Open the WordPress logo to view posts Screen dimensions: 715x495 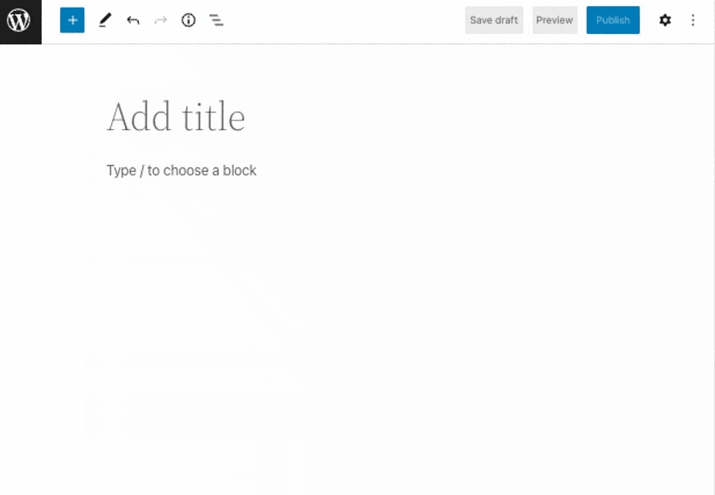20,21
